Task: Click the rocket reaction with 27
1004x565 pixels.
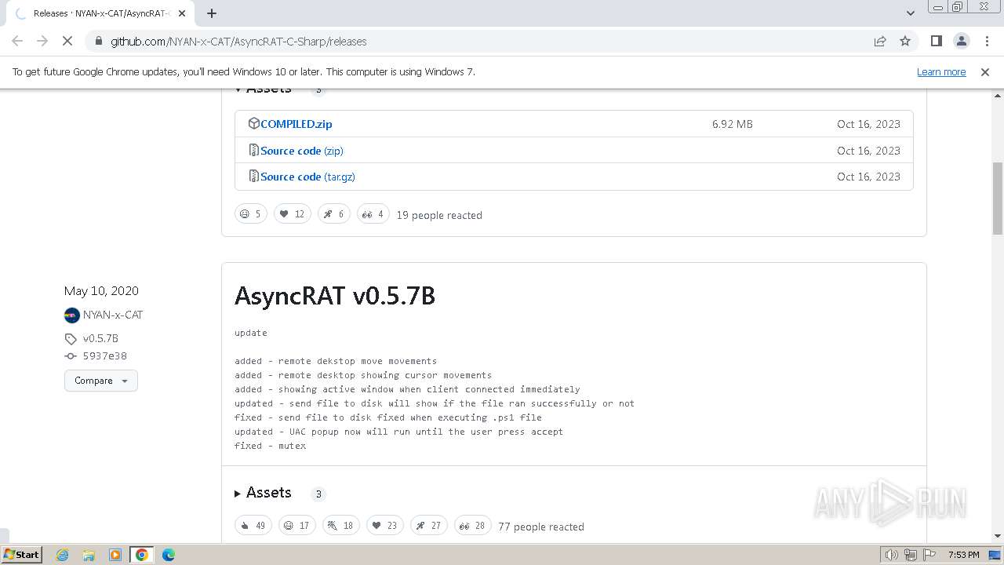Action: [429, 525]
